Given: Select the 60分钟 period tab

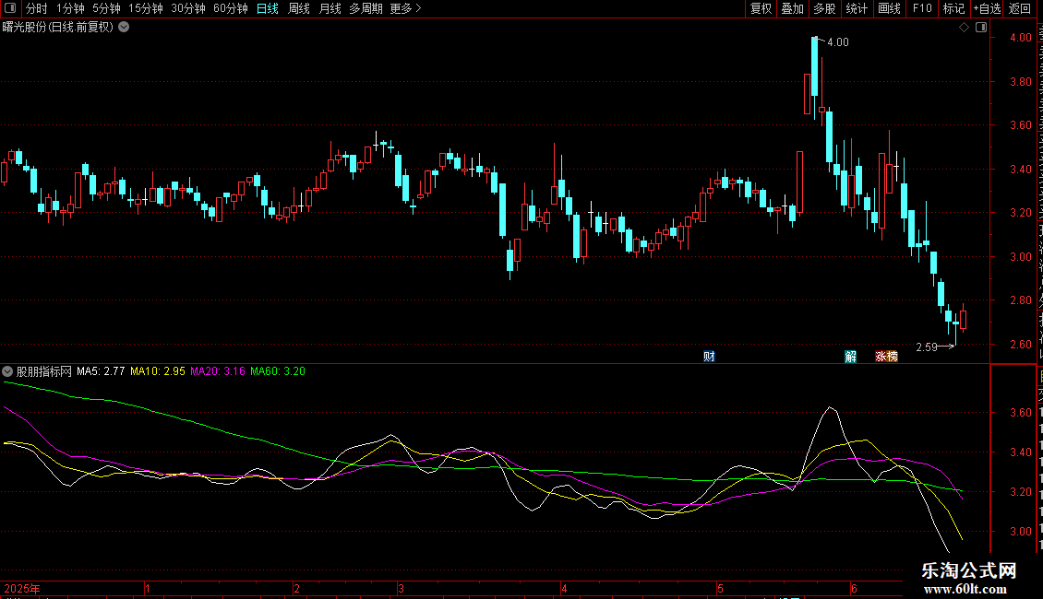Looking at the screenshot, I should 231,8.
